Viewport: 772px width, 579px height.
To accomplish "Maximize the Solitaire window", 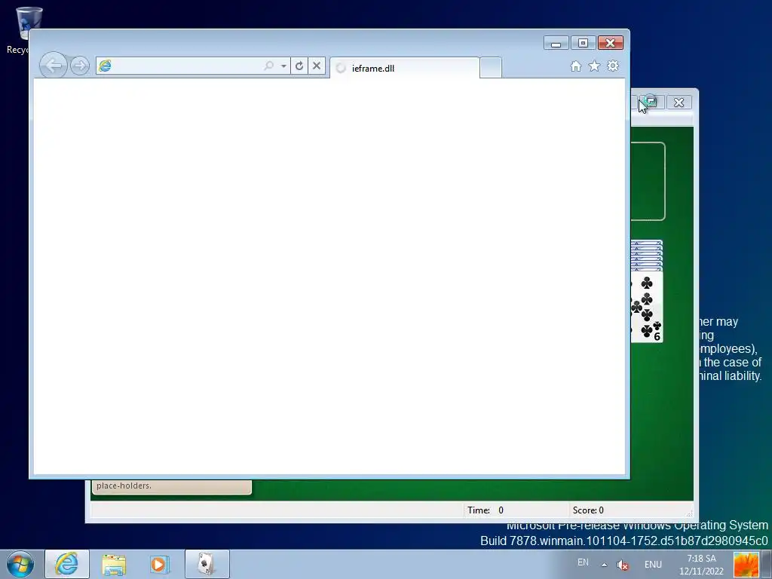I will click(x=652, y=103).
